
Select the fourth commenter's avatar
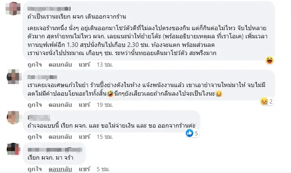[14, 149]
